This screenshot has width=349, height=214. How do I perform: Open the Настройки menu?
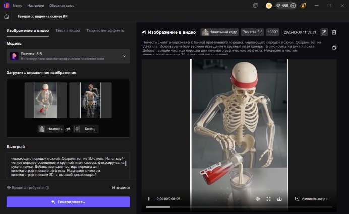tap(36, 6)
